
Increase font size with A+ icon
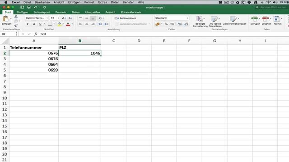(64, 18)
